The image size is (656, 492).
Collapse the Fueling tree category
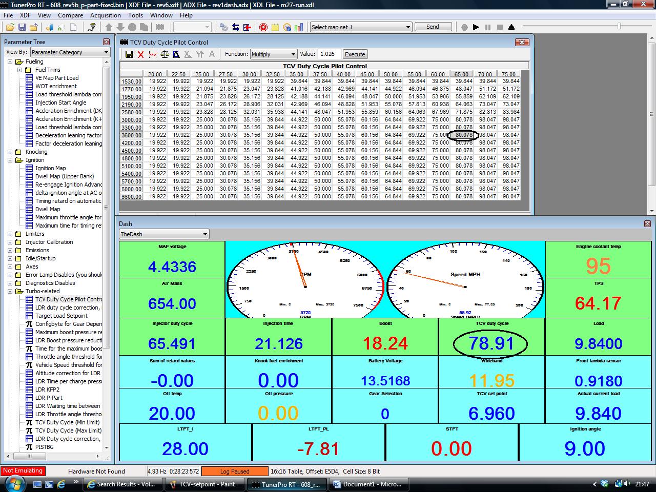(x=10, y=61)
